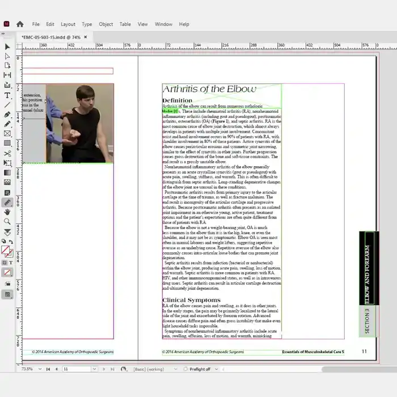Click the Swap Fill and Stroke arrow

(x=11, y=242)
